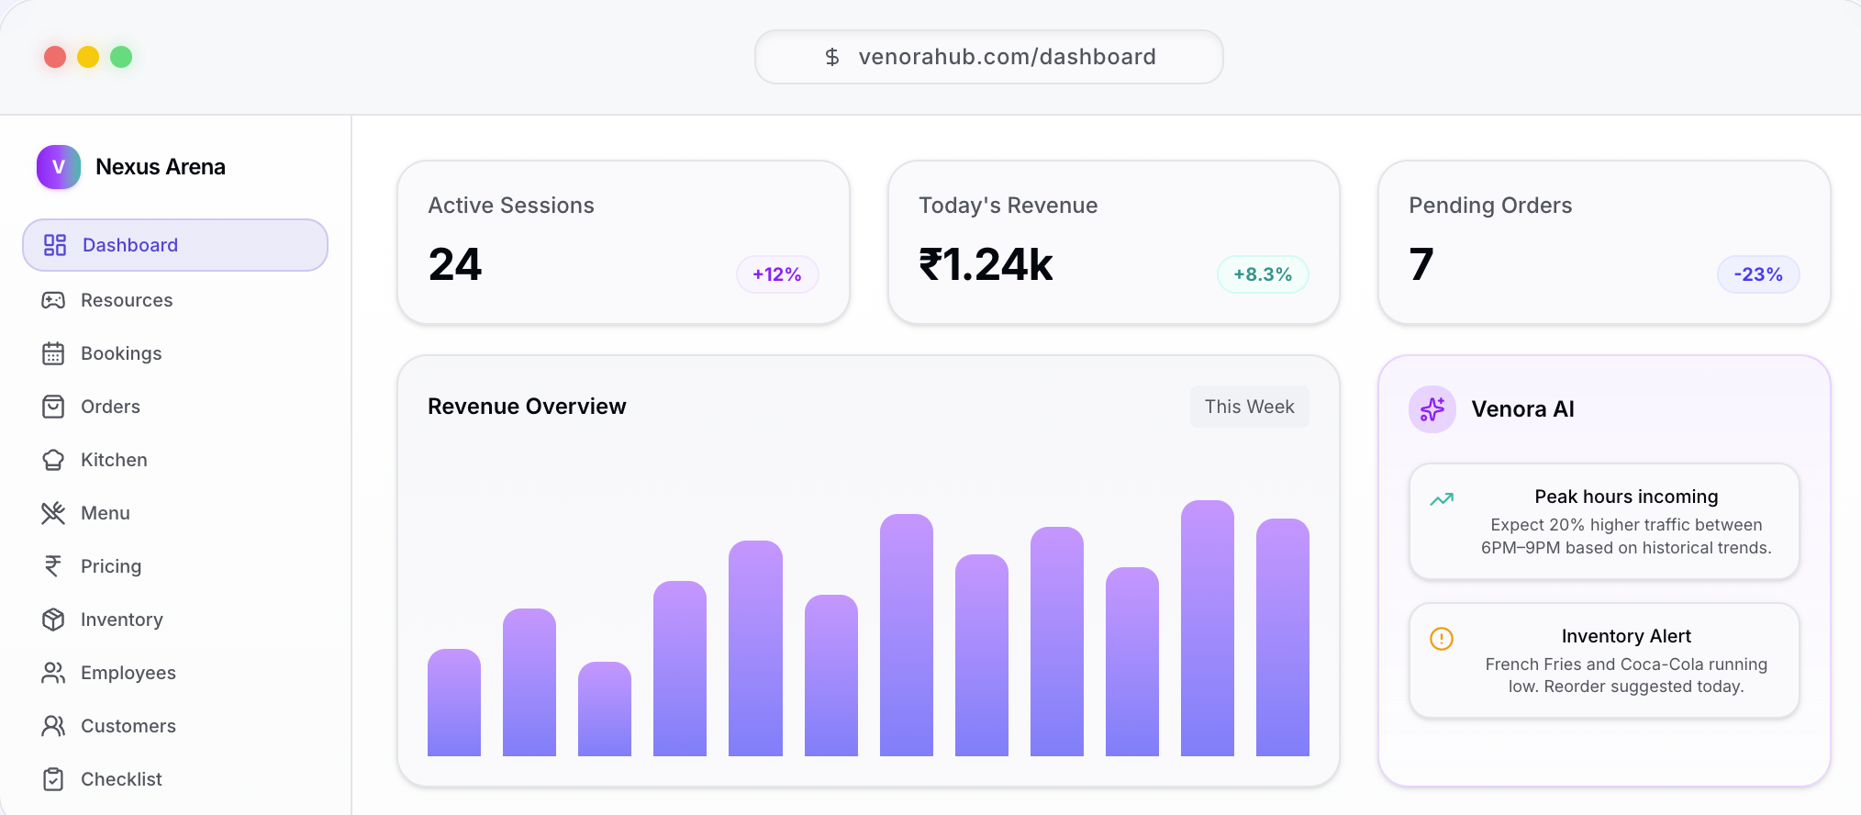Click the last bar in Revenue Overview chart
This screenshot has width=1861, height=815.
1282,638
